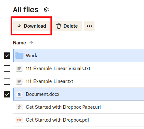Screen dimensions: 144x129
Task: Click the All files heading
Action: point(26,10)
